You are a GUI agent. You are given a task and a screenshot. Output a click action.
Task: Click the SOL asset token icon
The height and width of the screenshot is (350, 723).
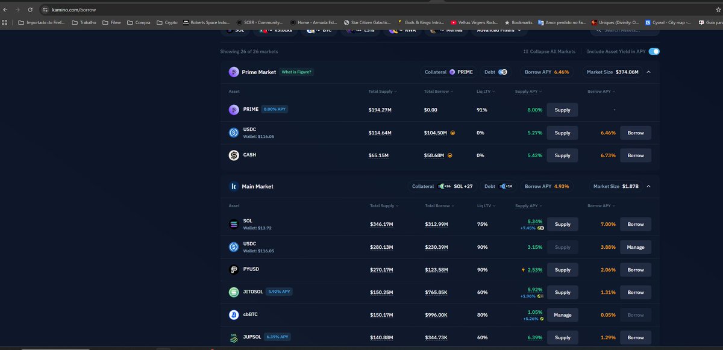coord(234,224)
